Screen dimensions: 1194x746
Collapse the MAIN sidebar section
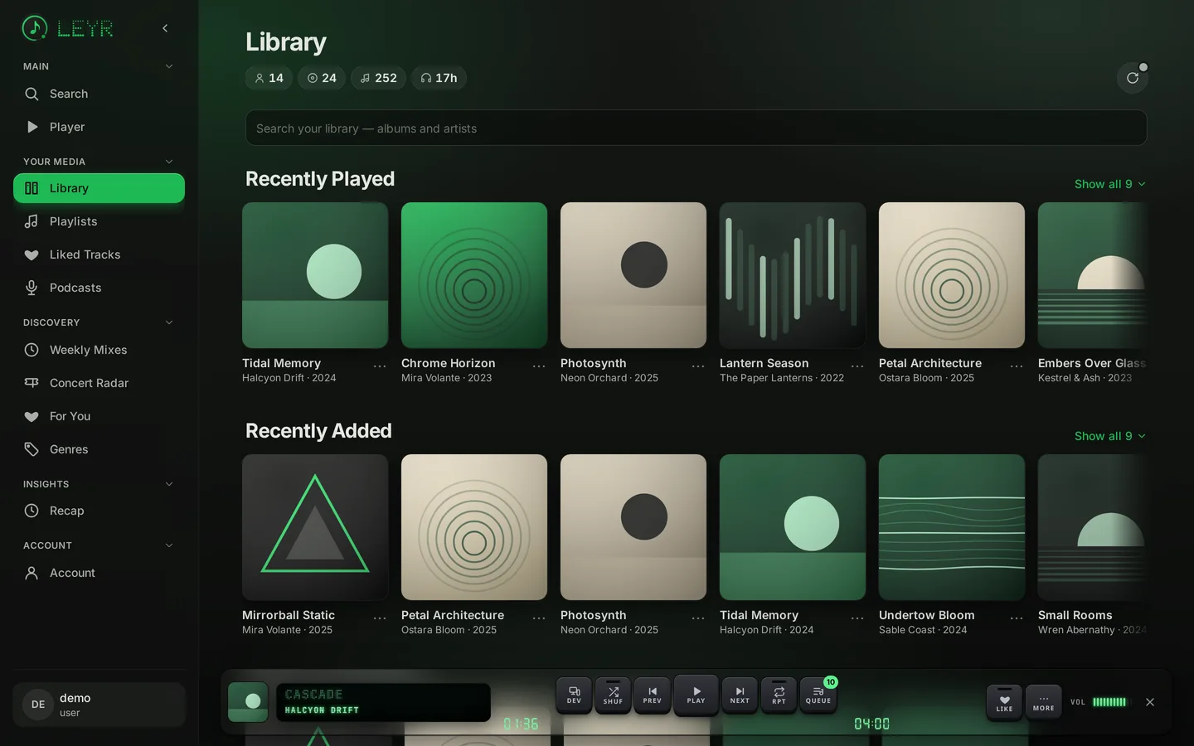pos(169,66)
